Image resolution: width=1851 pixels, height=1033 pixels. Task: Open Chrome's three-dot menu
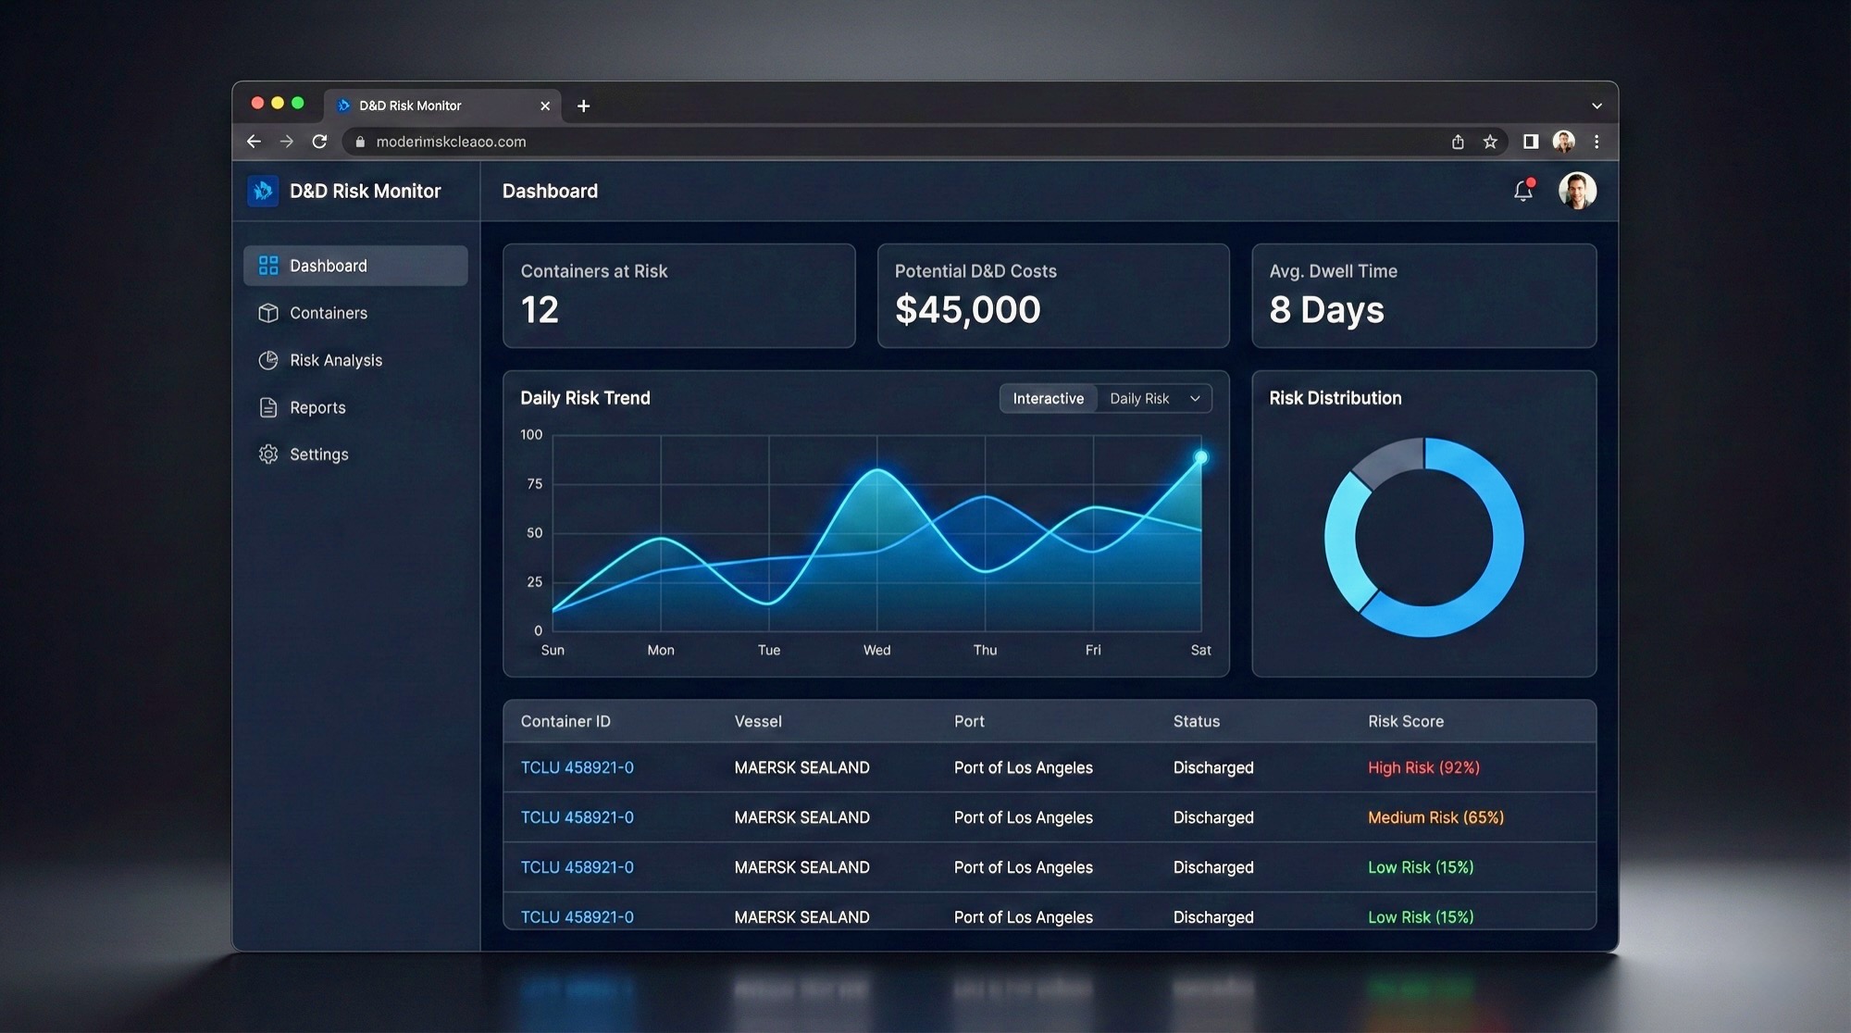(1596, 142)
